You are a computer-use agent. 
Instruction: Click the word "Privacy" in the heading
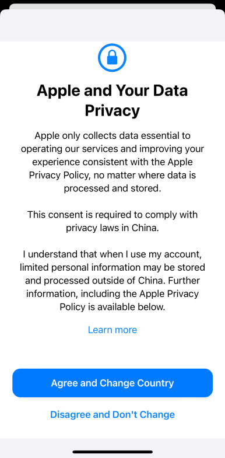point(112,111)
